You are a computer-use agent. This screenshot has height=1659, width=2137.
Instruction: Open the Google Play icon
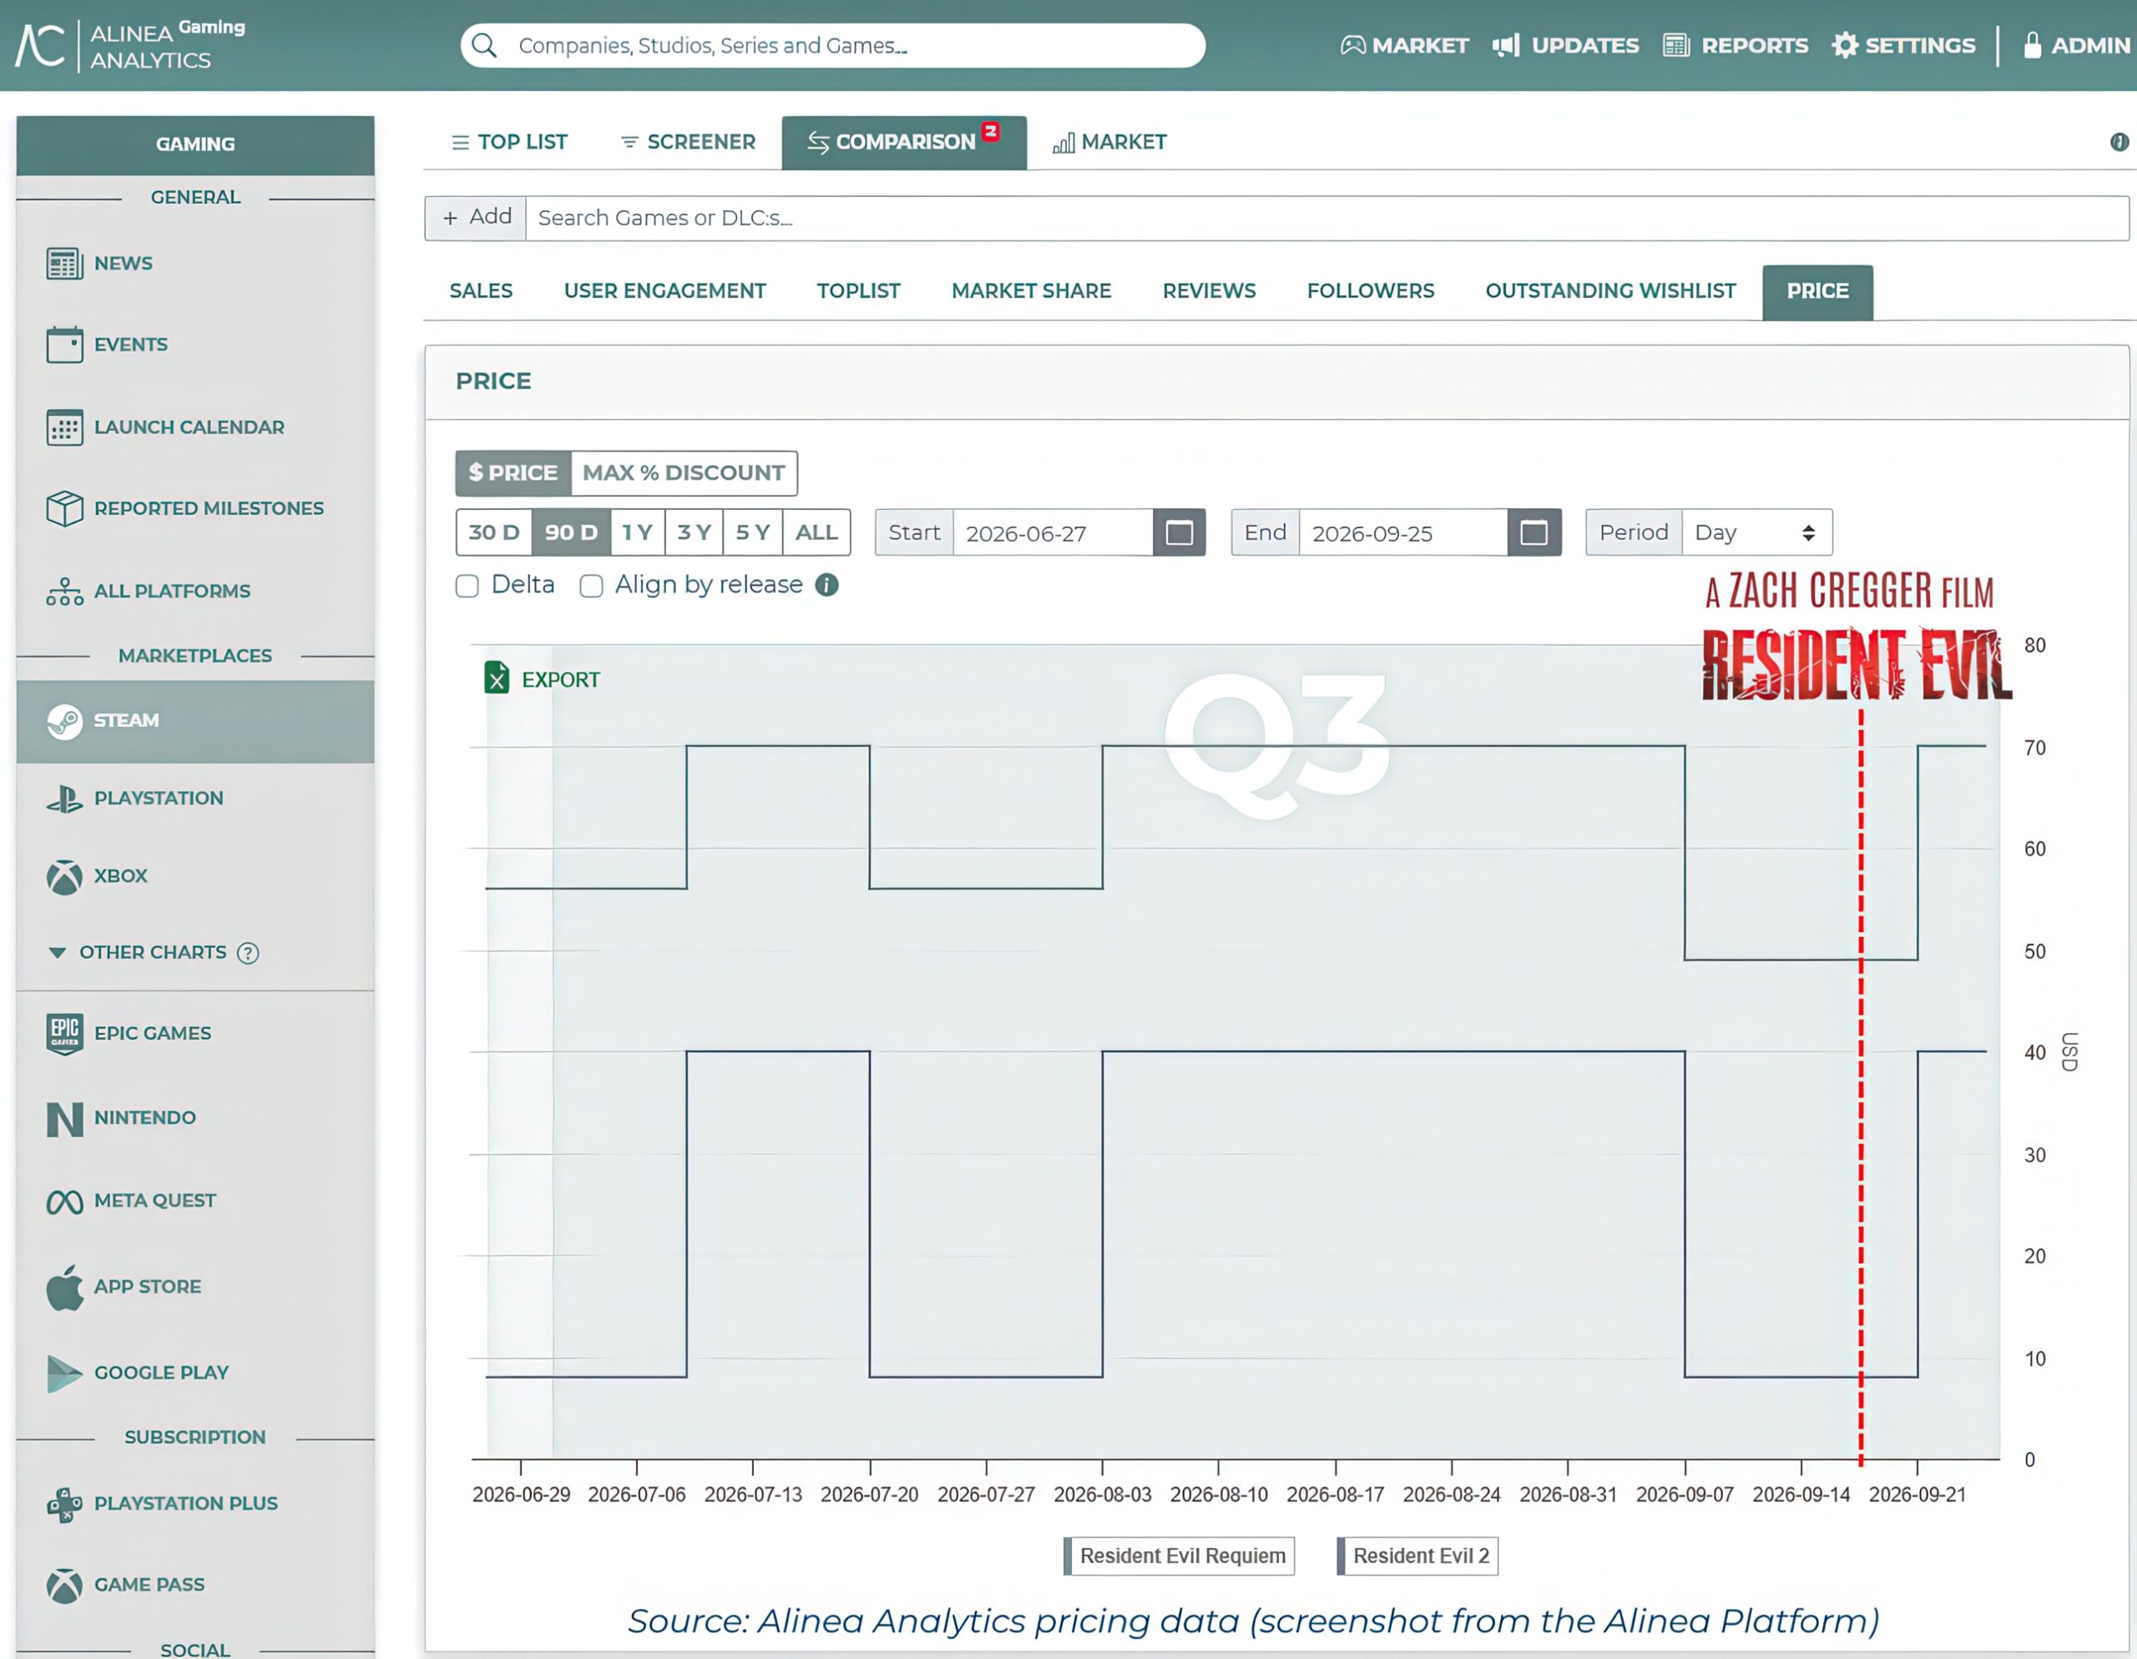click(64, 1374)
